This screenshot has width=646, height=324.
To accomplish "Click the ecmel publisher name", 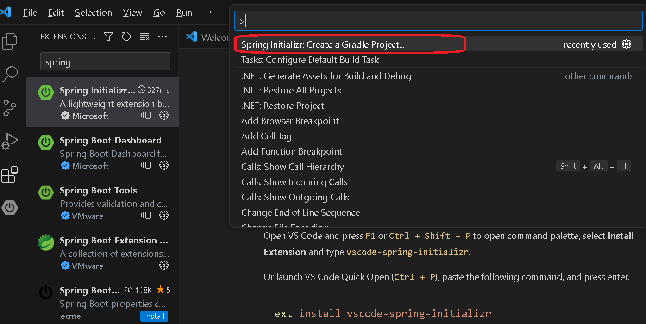I will (71, 316).
